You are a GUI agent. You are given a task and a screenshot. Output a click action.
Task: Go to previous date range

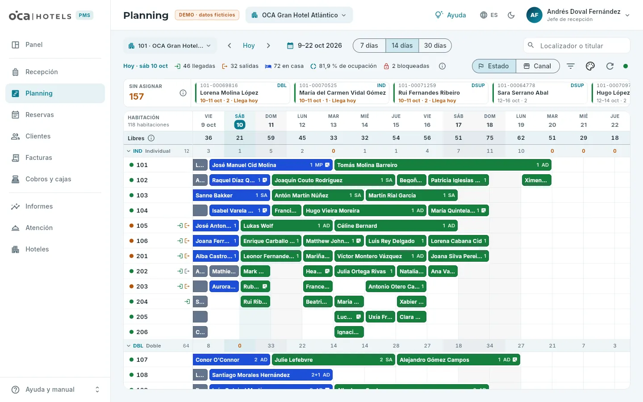(x=230, y=46)
